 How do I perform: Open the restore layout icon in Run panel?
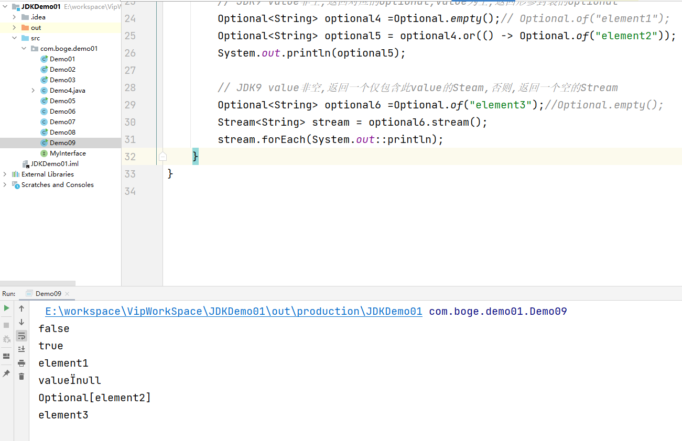6,356
